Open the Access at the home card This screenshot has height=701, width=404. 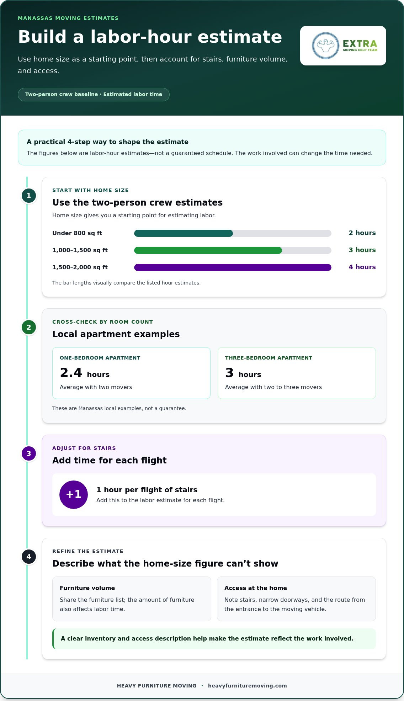296,599
